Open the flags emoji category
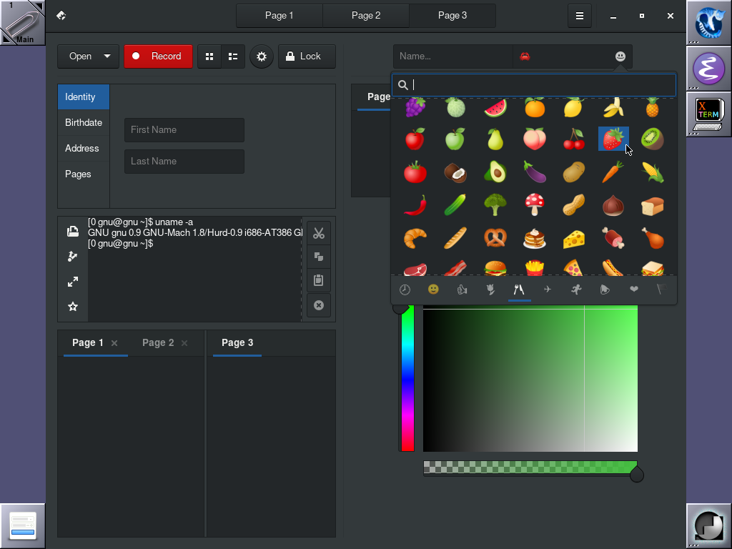The image size is (732, 549). (x=662, y=290)
